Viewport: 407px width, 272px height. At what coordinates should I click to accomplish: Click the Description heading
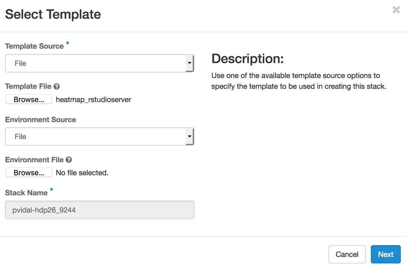pos(247,59)
